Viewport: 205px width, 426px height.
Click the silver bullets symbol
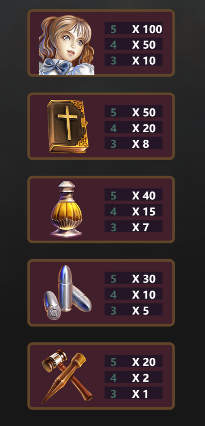67,292
